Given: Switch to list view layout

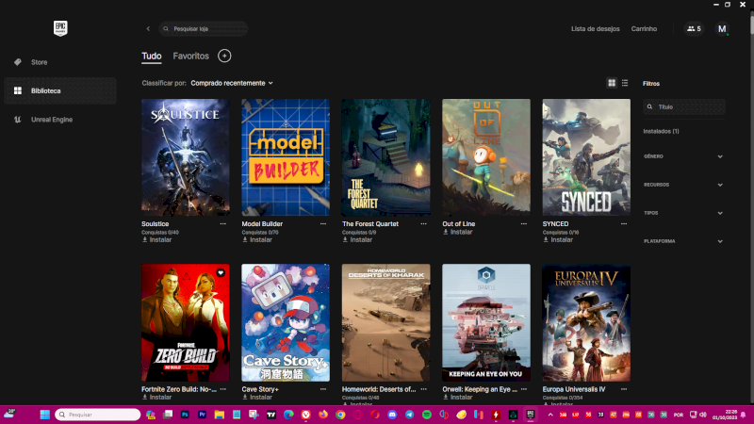Looking at the screenshot, I should pyautogui.click(x=625, y=83).
